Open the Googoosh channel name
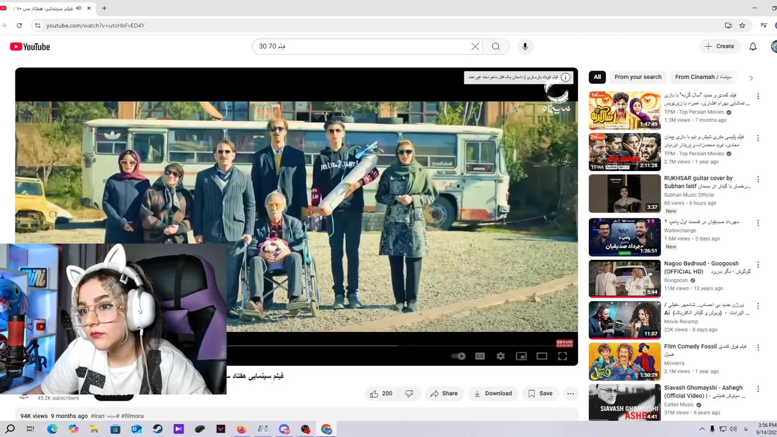 [676, 280]
